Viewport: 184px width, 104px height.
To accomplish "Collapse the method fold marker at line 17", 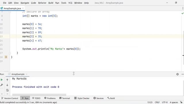I will click(x=10, y=53).
